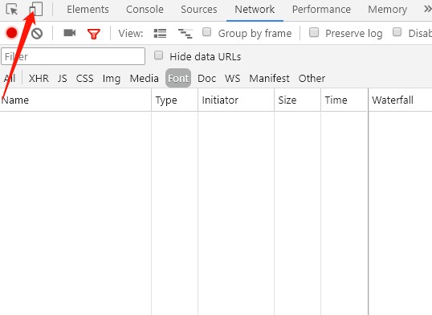Sort by the Size column header
Image resolution: width=432 pixels, height=315 pixels.
(287, 100)
